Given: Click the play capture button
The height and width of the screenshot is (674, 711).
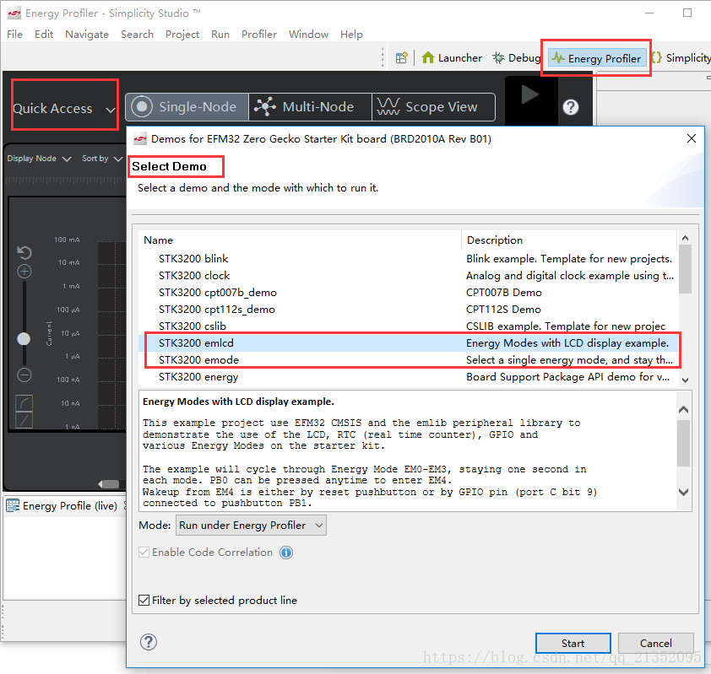Looking at the screenshot, I should click(x=530, y=95).
